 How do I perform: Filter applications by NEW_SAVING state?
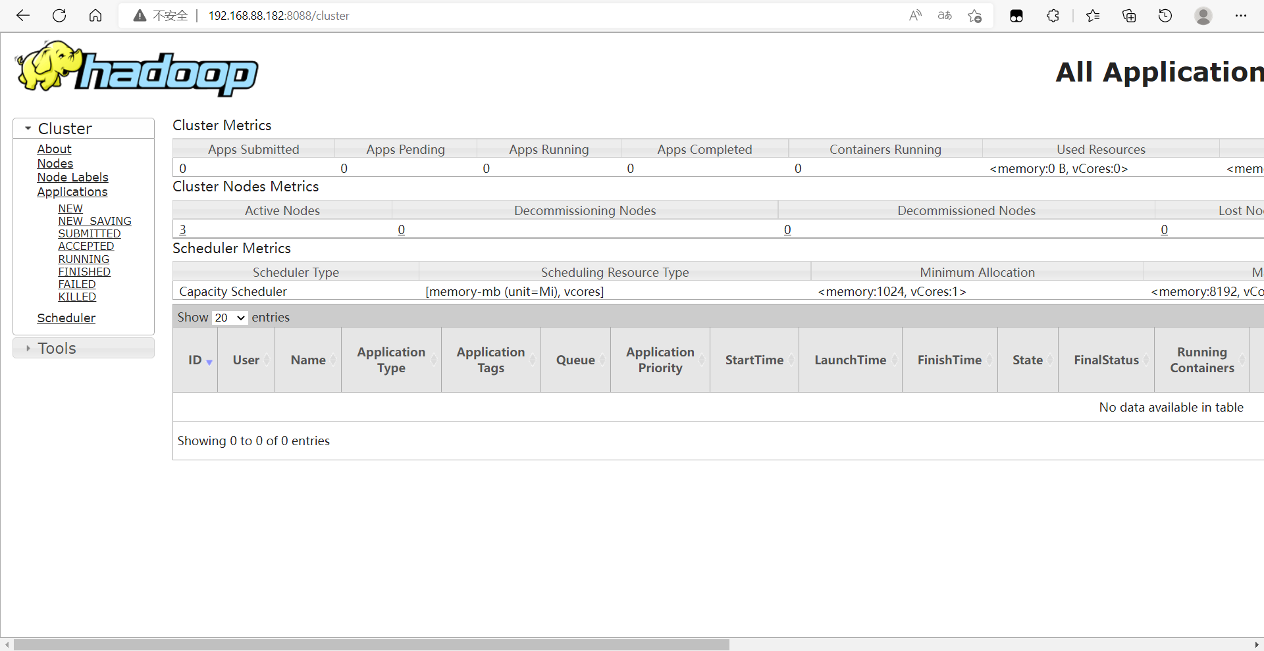click(x=95, y=221)
